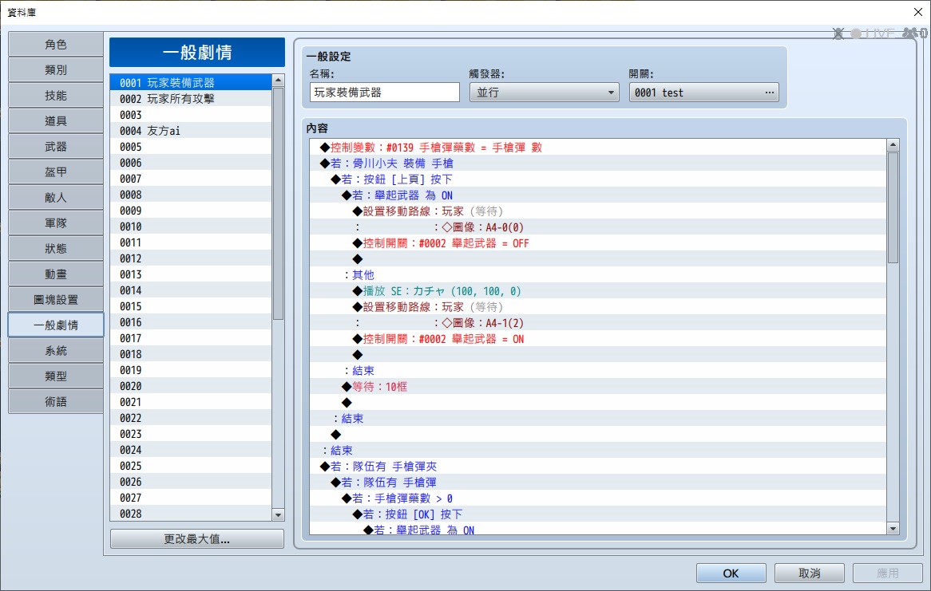Click the 取消 button
The width and height of the screenshot is (931, 591).
click(810, 573)
